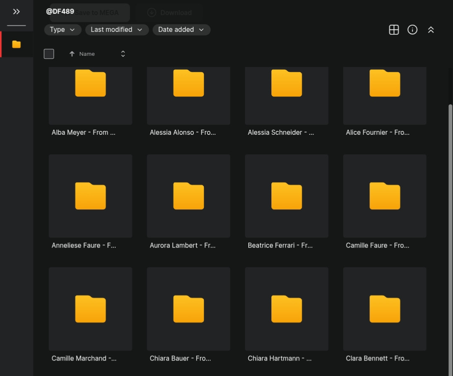Open Beatrice Ferrari folder icon

[286, 196]
